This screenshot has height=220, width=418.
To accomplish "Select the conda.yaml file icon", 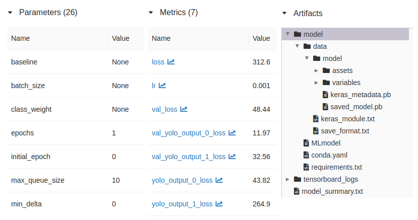I will 306,155.
